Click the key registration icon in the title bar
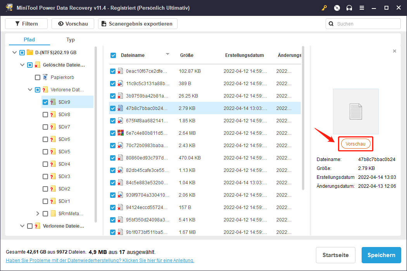 [324, 7]
